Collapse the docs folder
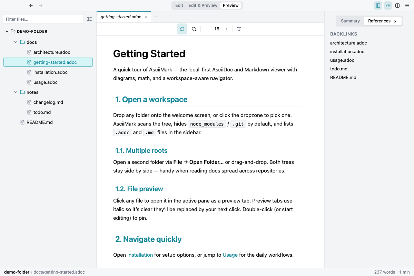The image size is (414, 276). 16,42
